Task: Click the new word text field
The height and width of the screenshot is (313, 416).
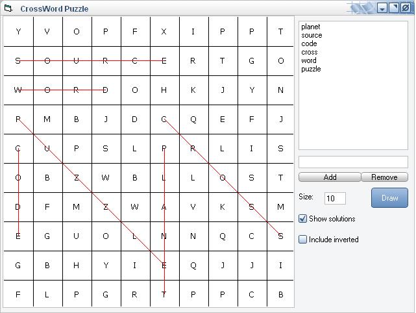Action: click(x=353, y=162)
